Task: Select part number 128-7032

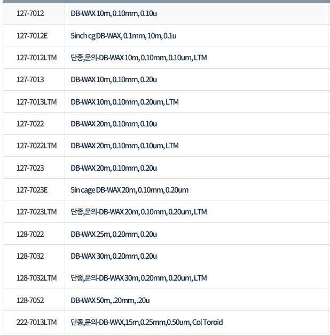Action: (x=30, y=256)
